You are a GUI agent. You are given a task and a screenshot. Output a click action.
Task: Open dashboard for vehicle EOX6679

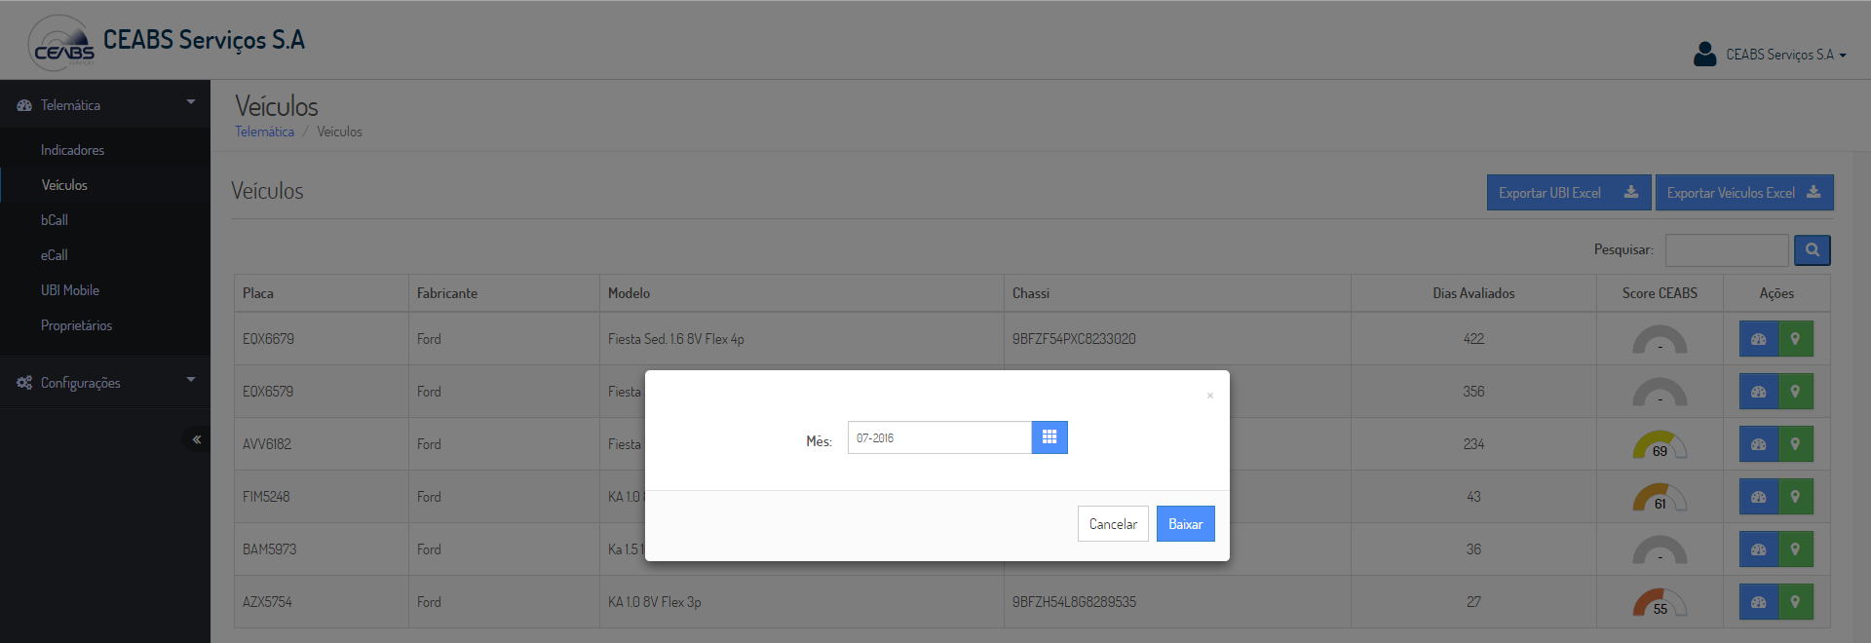click(x=1759, y=339)
